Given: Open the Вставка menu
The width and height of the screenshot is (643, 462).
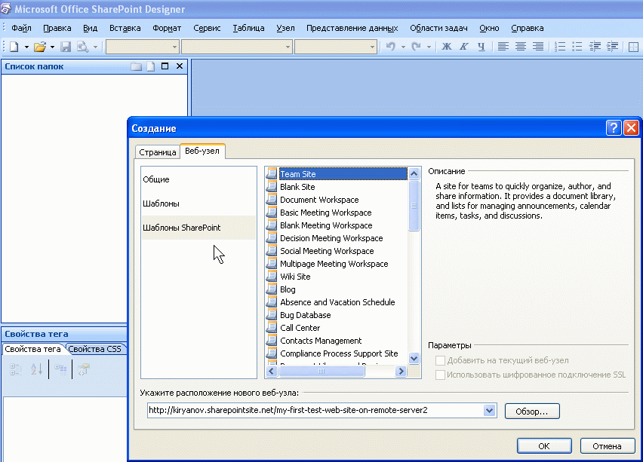Looking at the screenshot, I should 125,28.
